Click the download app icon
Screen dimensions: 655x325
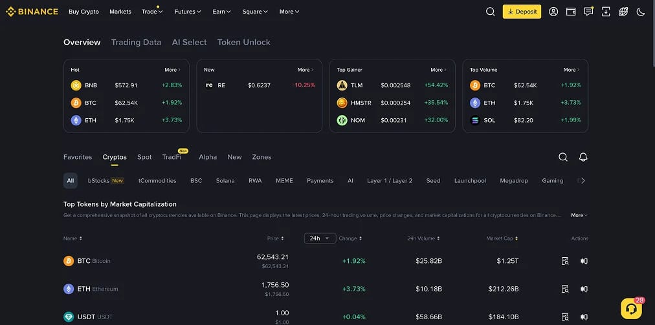[x=606, y=12]
